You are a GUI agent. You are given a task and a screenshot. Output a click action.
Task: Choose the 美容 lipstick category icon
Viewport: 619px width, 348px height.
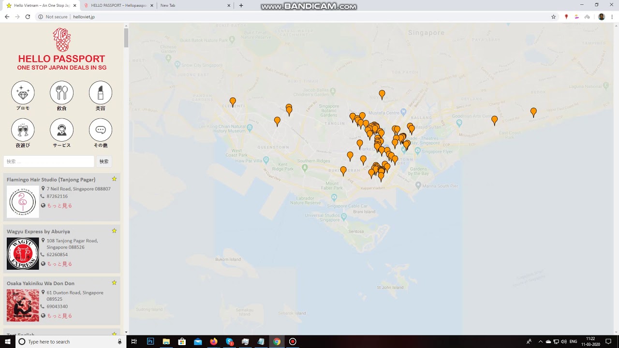pos(101,92)
